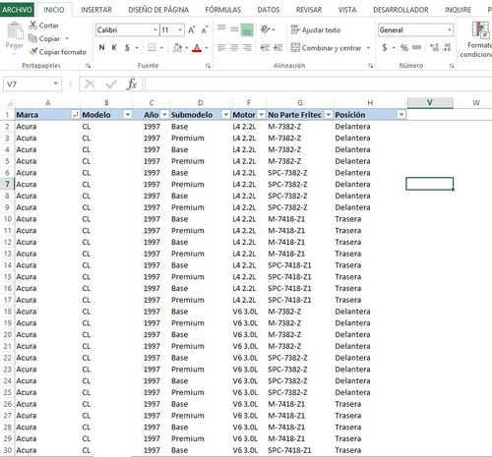Click the cancel X formula icon
Screen dimensions: 492x457
pos(90,85)
